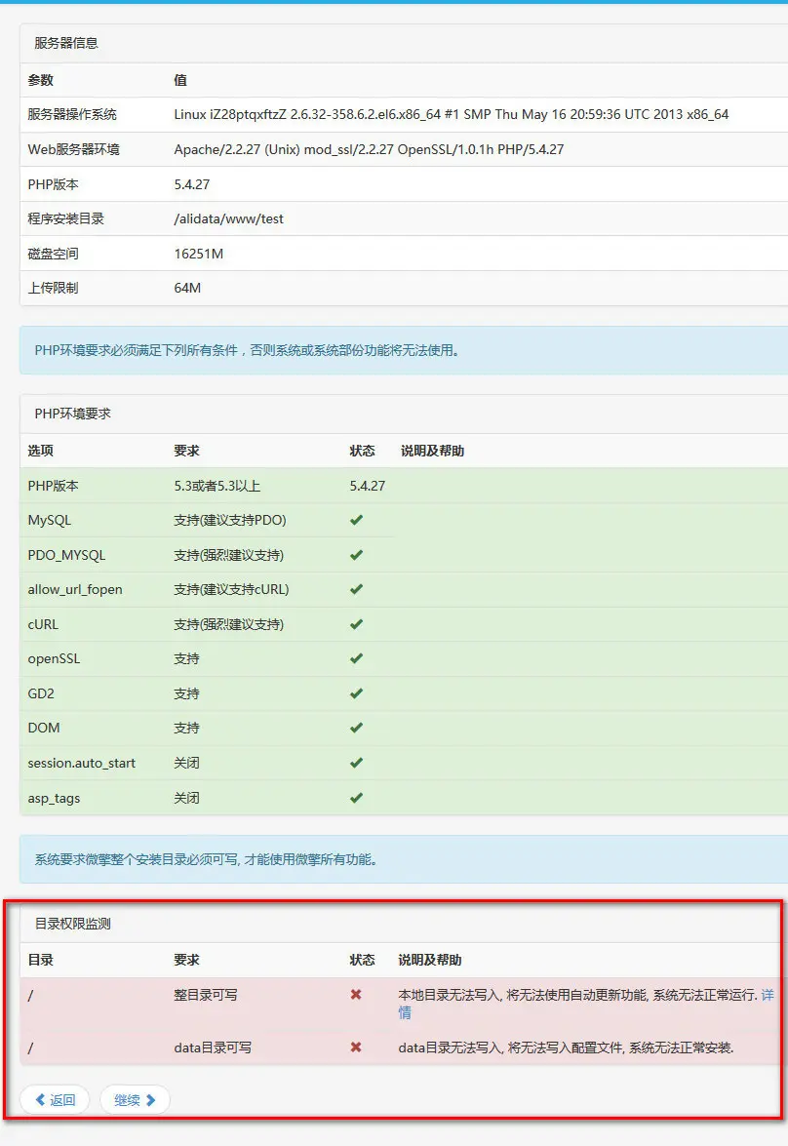The image size is (788, 1146).
Task: Click the 'data目录可写' requirement cell
Action: 213,1047
